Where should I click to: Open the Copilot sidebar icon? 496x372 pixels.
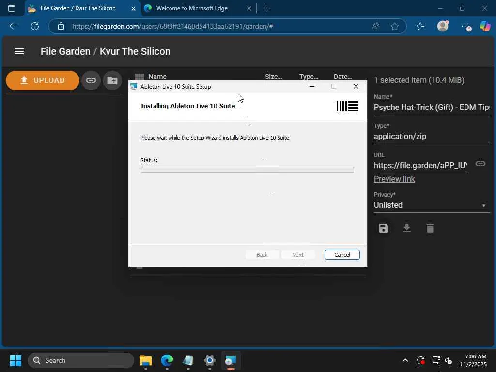coord(485,26)
